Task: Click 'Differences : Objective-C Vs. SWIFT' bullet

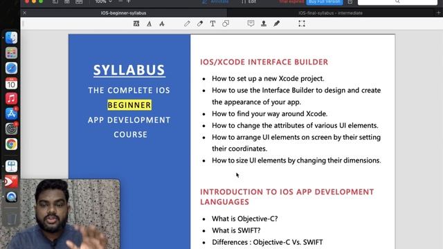Action: click(x=267, y=242)
